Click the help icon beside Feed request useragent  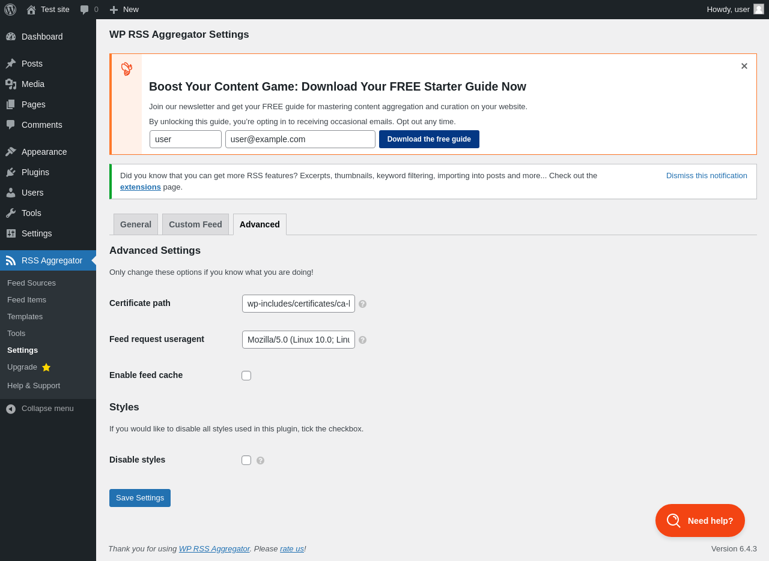[362, 340]
